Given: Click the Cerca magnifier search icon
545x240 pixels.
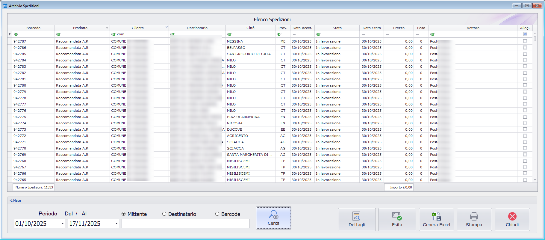Looking at the screenshot, I should [x=273, y=215].
